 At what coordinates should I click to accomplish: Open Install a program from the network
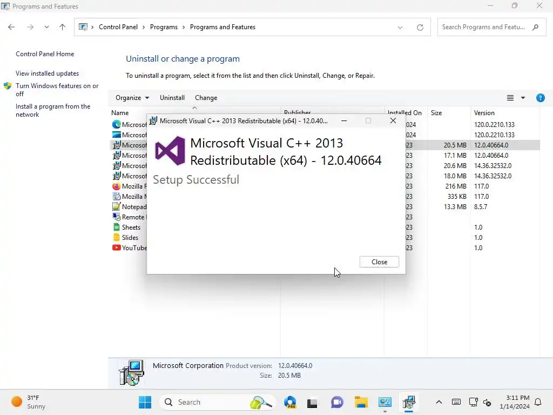53,110
